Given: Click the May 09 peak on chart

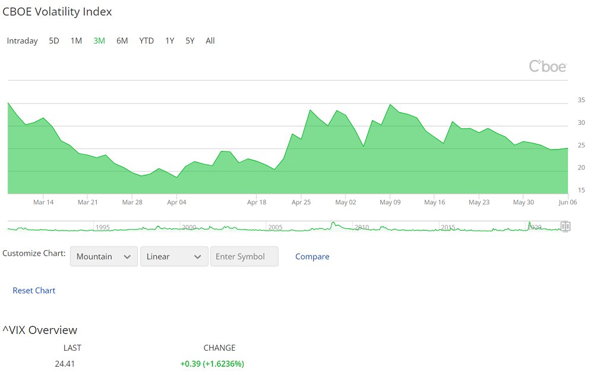Looking at the screenshot, I should point(390,104).
